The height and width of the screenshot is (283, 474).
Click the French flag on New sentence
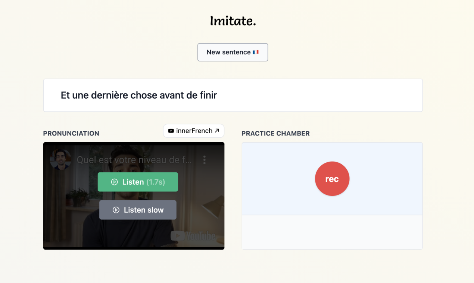pyautogui.click(x=256, y=52)
